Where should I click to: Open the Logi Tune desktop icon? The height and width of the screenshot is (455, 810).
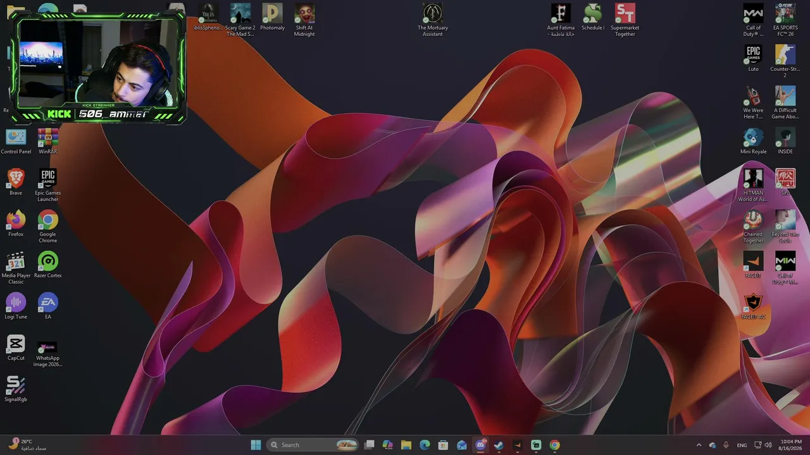point(16,306)
